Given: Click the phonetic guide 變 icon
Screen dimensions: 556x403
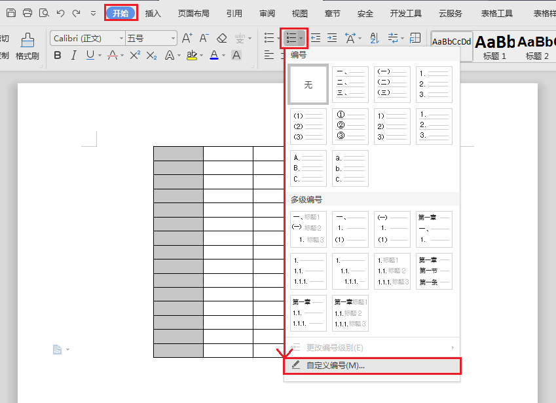Looking at the screenshot, I should pos(240,38).
